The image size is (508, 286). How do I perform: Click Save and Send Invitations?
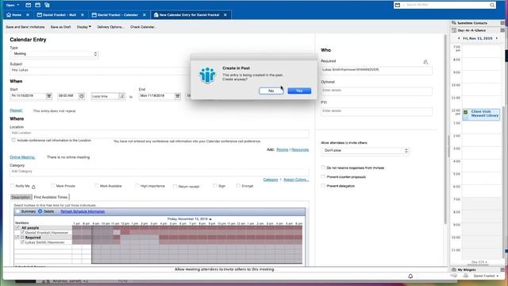25,27
